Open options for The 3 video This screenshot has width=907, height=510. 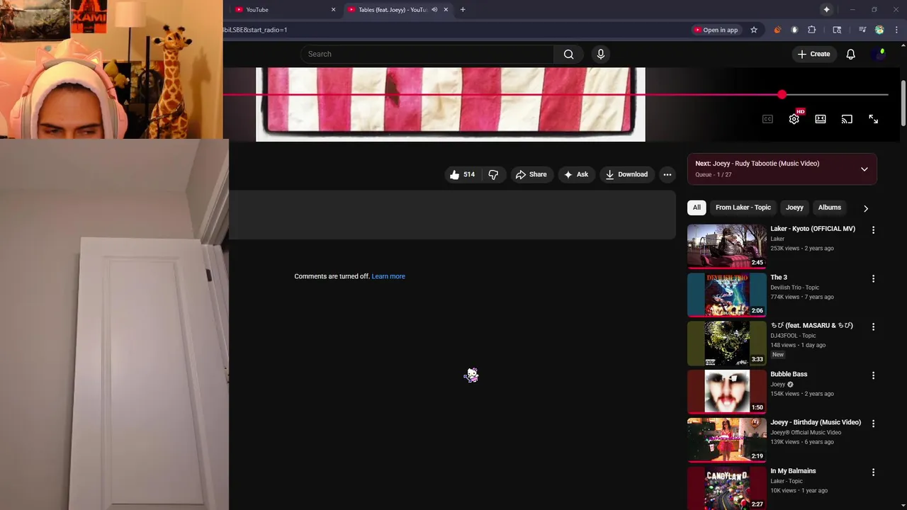pyautogui.click(x=873, y=278)
